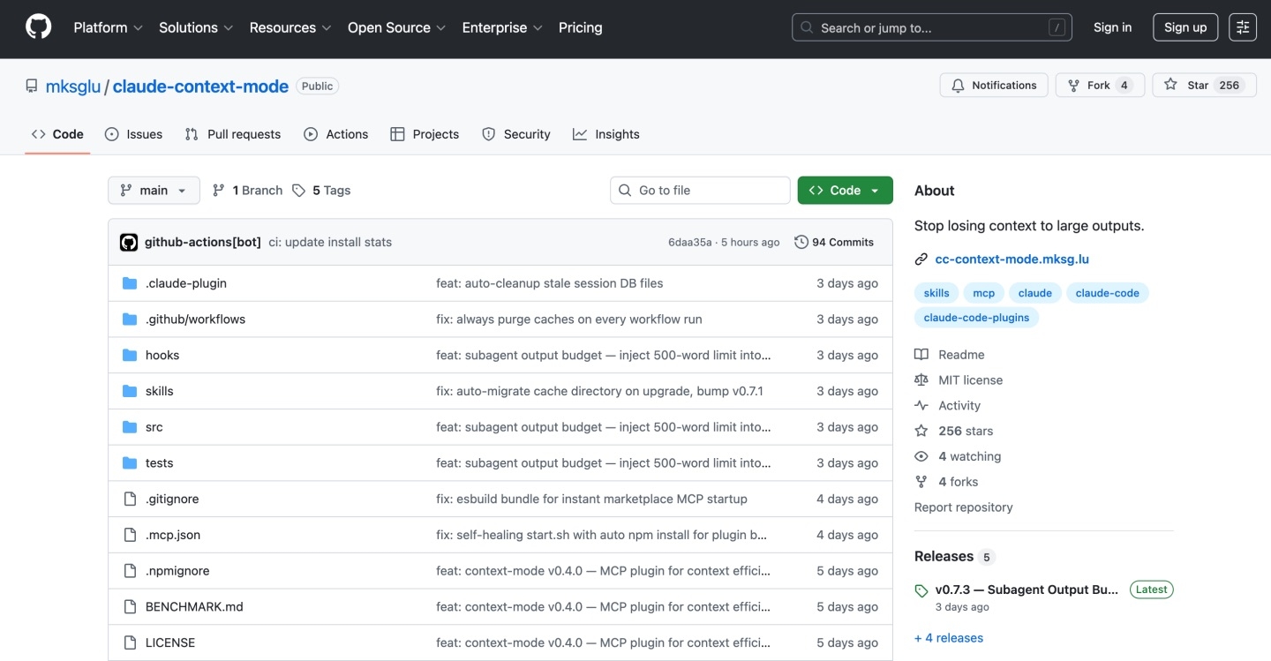
Task: Expand the main branch dropdown
Action: 154,191
